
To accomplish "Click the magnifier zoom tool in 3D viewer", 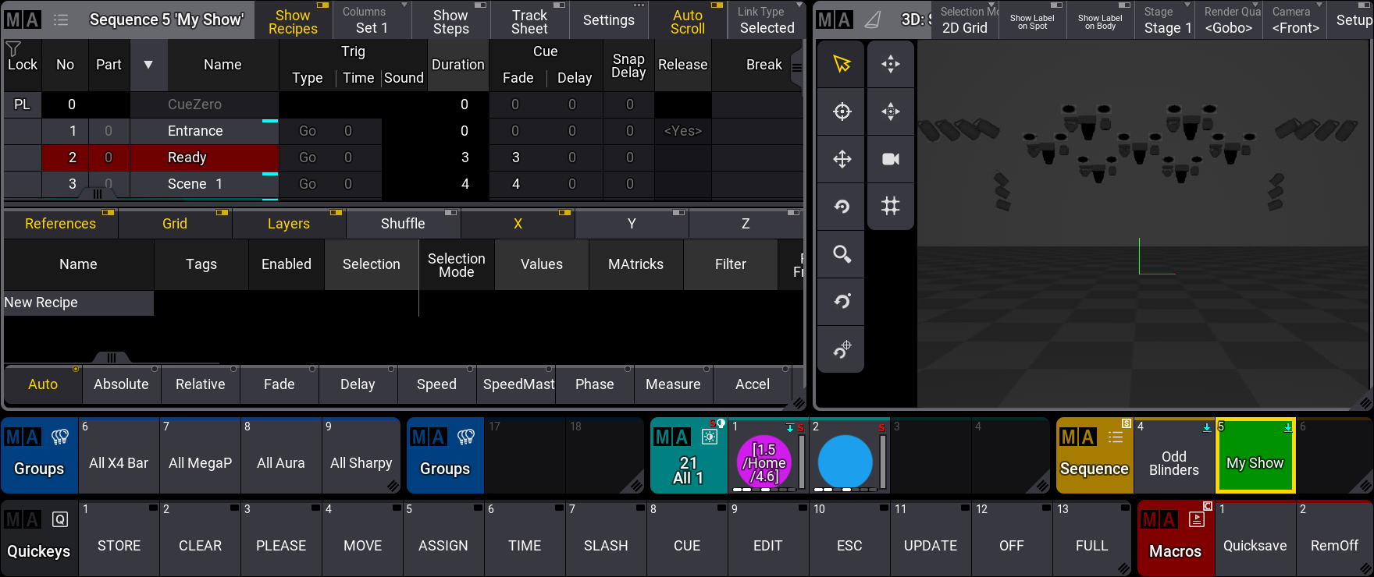I will pos(842,254).
